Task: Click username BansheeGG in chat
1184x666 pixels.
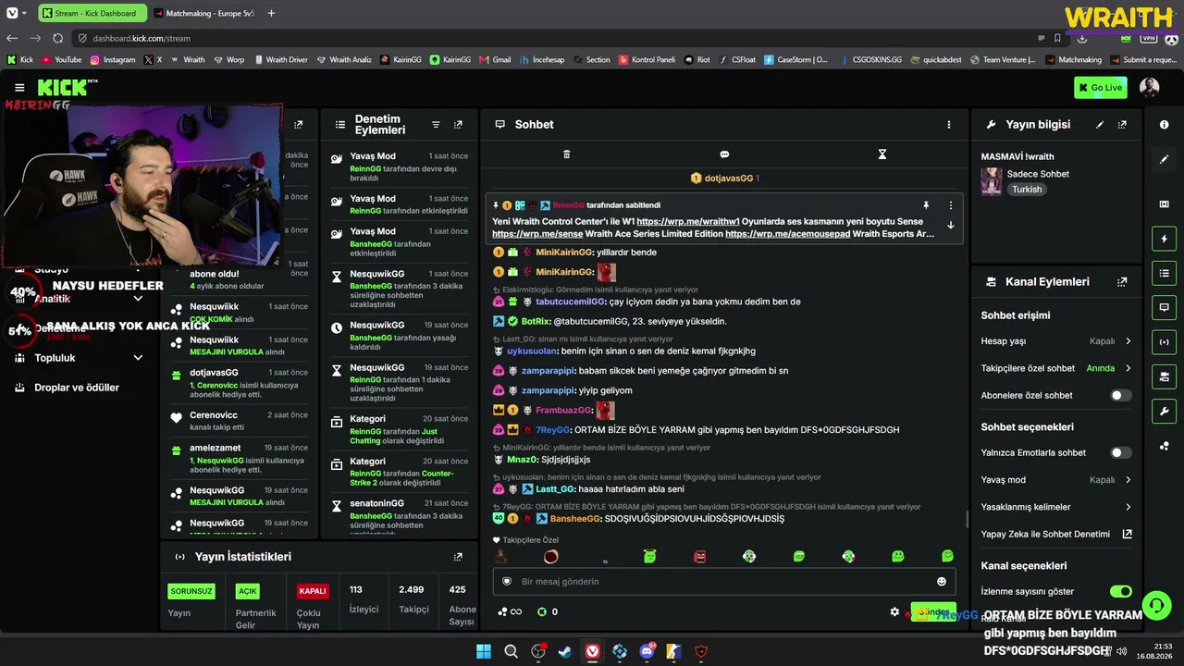Action: (575, 519)
